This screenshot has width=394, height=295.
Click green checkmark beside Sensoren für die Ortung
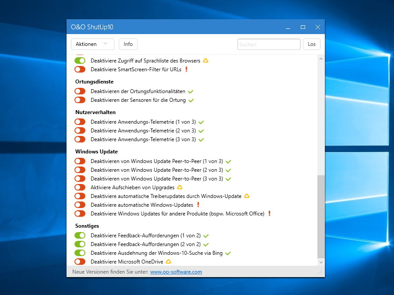click(x=191, y=101)
